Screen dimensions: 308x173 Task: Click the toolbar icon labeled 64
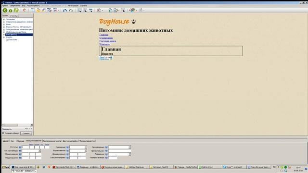click(x=55, y=10)
